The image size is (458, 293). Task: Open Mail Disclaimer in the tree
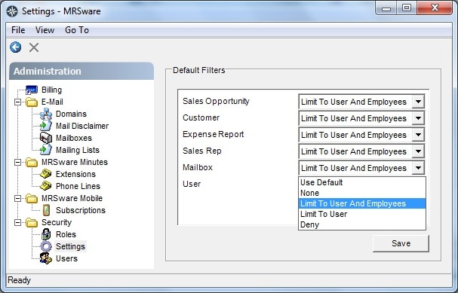82,126
